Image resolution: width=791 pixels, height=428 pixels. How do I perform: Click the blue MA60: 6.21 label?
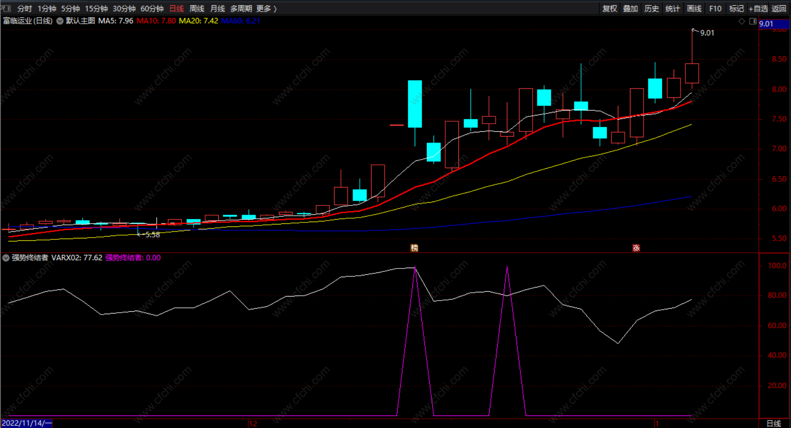pos(241,21)
